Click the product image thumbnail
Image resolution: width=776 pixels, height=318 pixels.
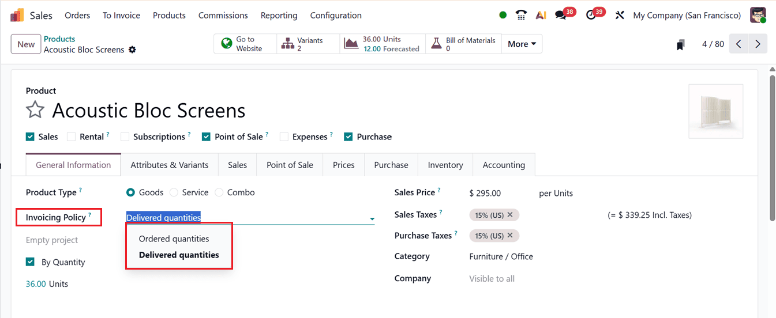click(715, 111)
